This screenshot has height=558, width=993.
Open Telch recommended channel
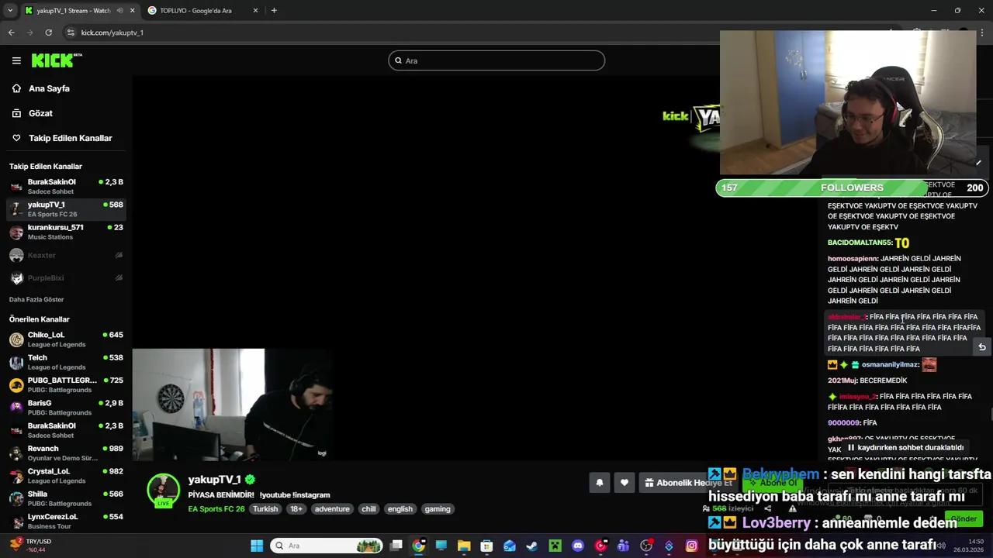pyautogui.click(x=66, y=362)
